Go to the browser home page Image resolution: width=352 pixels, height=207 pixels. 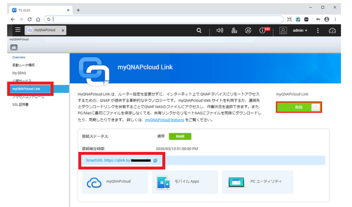(x=38, y=19)
